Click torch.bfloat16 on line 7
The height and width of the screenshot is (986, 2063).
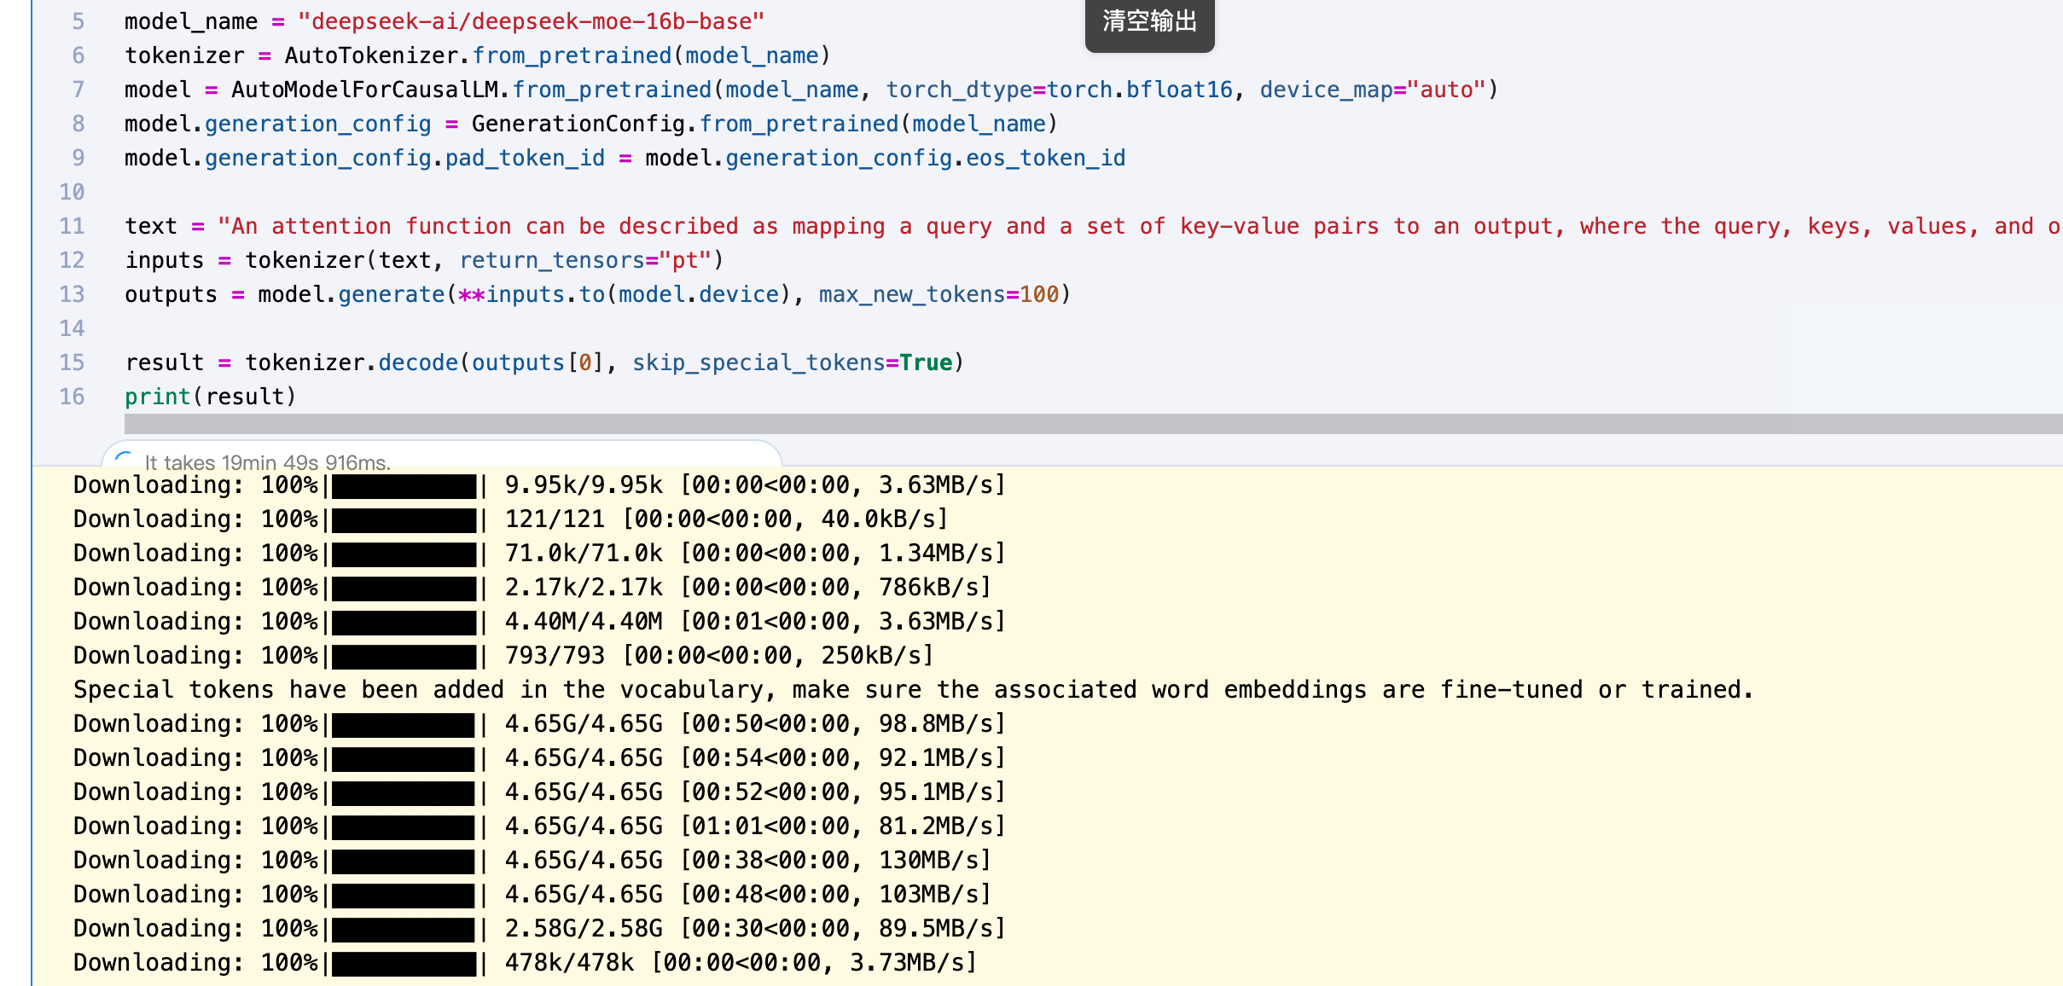click(1140, 90)
